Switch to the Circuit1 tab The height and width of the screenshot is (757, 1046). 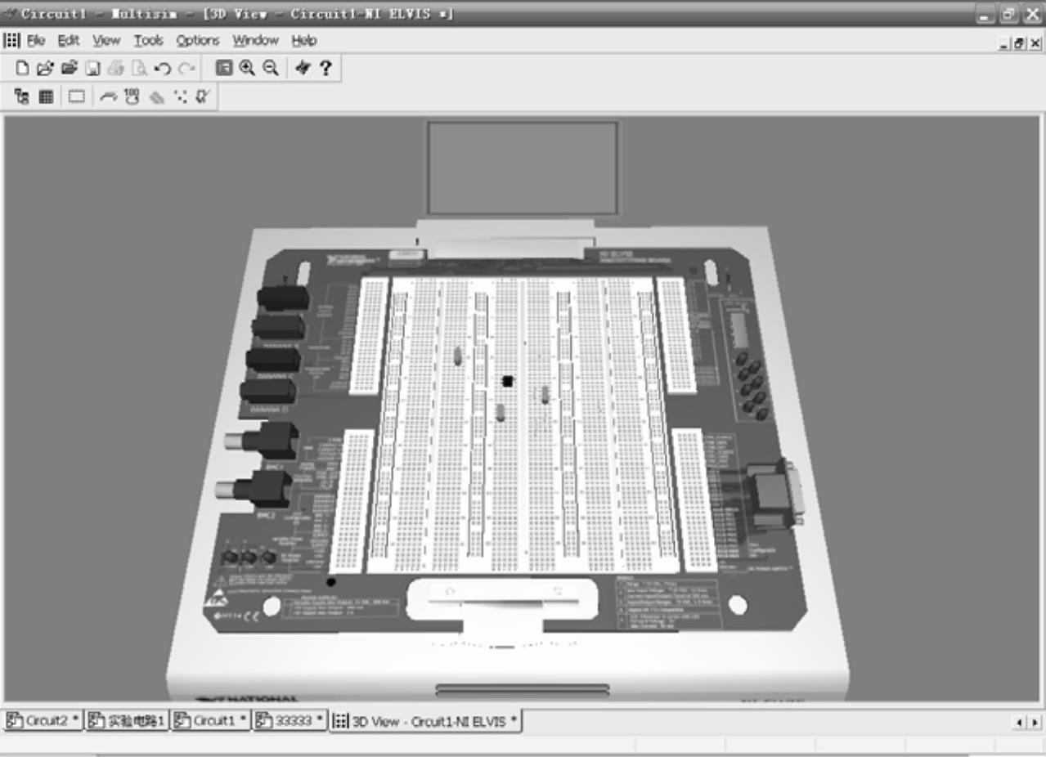[x=211, y=721]
